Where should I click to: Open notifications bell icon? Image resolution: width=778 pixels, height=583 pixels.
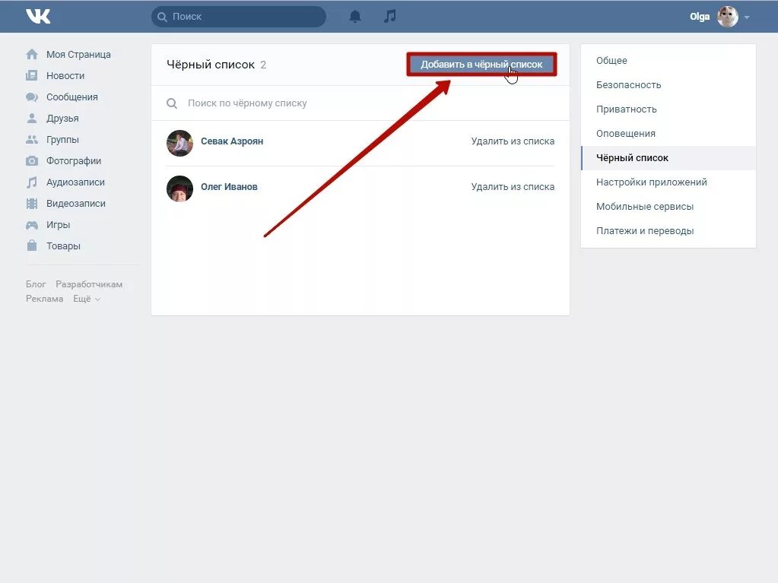pos(354,17)
